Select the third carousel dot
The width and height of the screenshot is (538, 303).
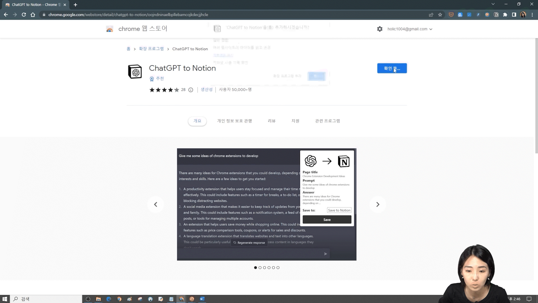click(x=265, y=268)
